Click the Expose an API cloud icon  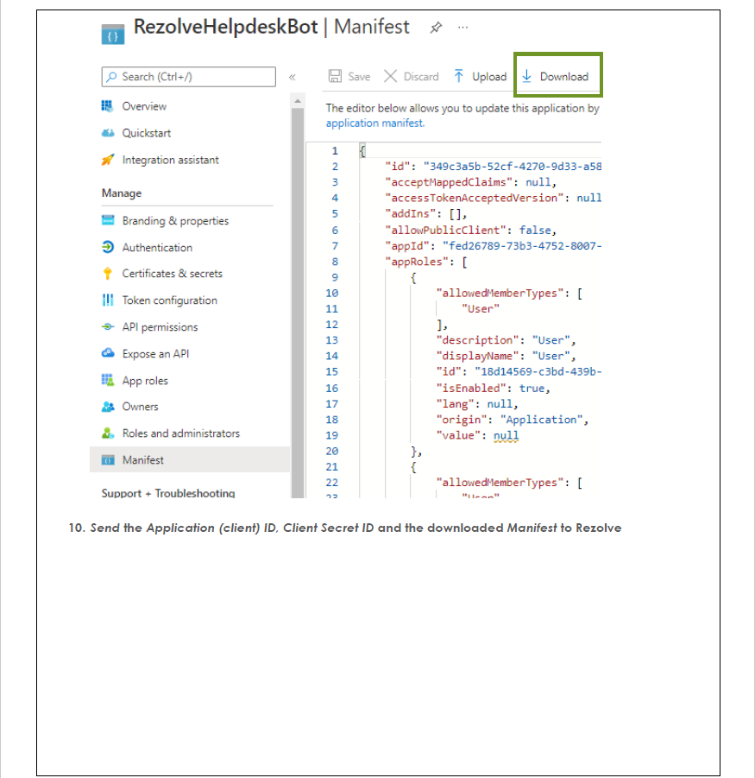pyautogui.click(x=108, y=353)
